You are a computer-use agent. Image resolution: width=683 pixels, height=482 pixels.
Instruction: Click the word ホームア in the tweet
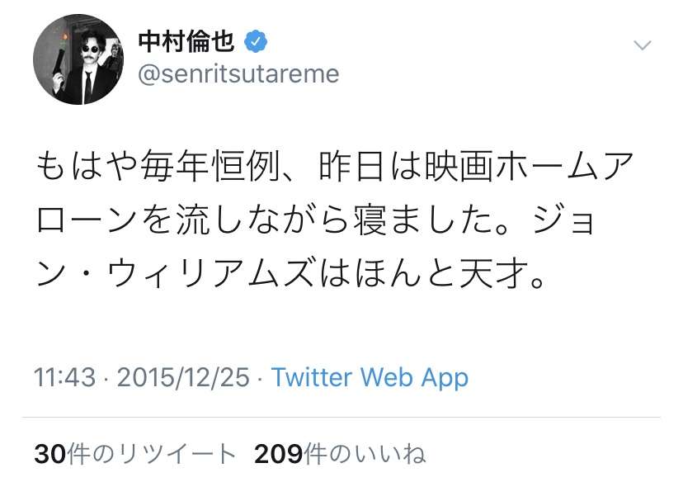[564, 166]
